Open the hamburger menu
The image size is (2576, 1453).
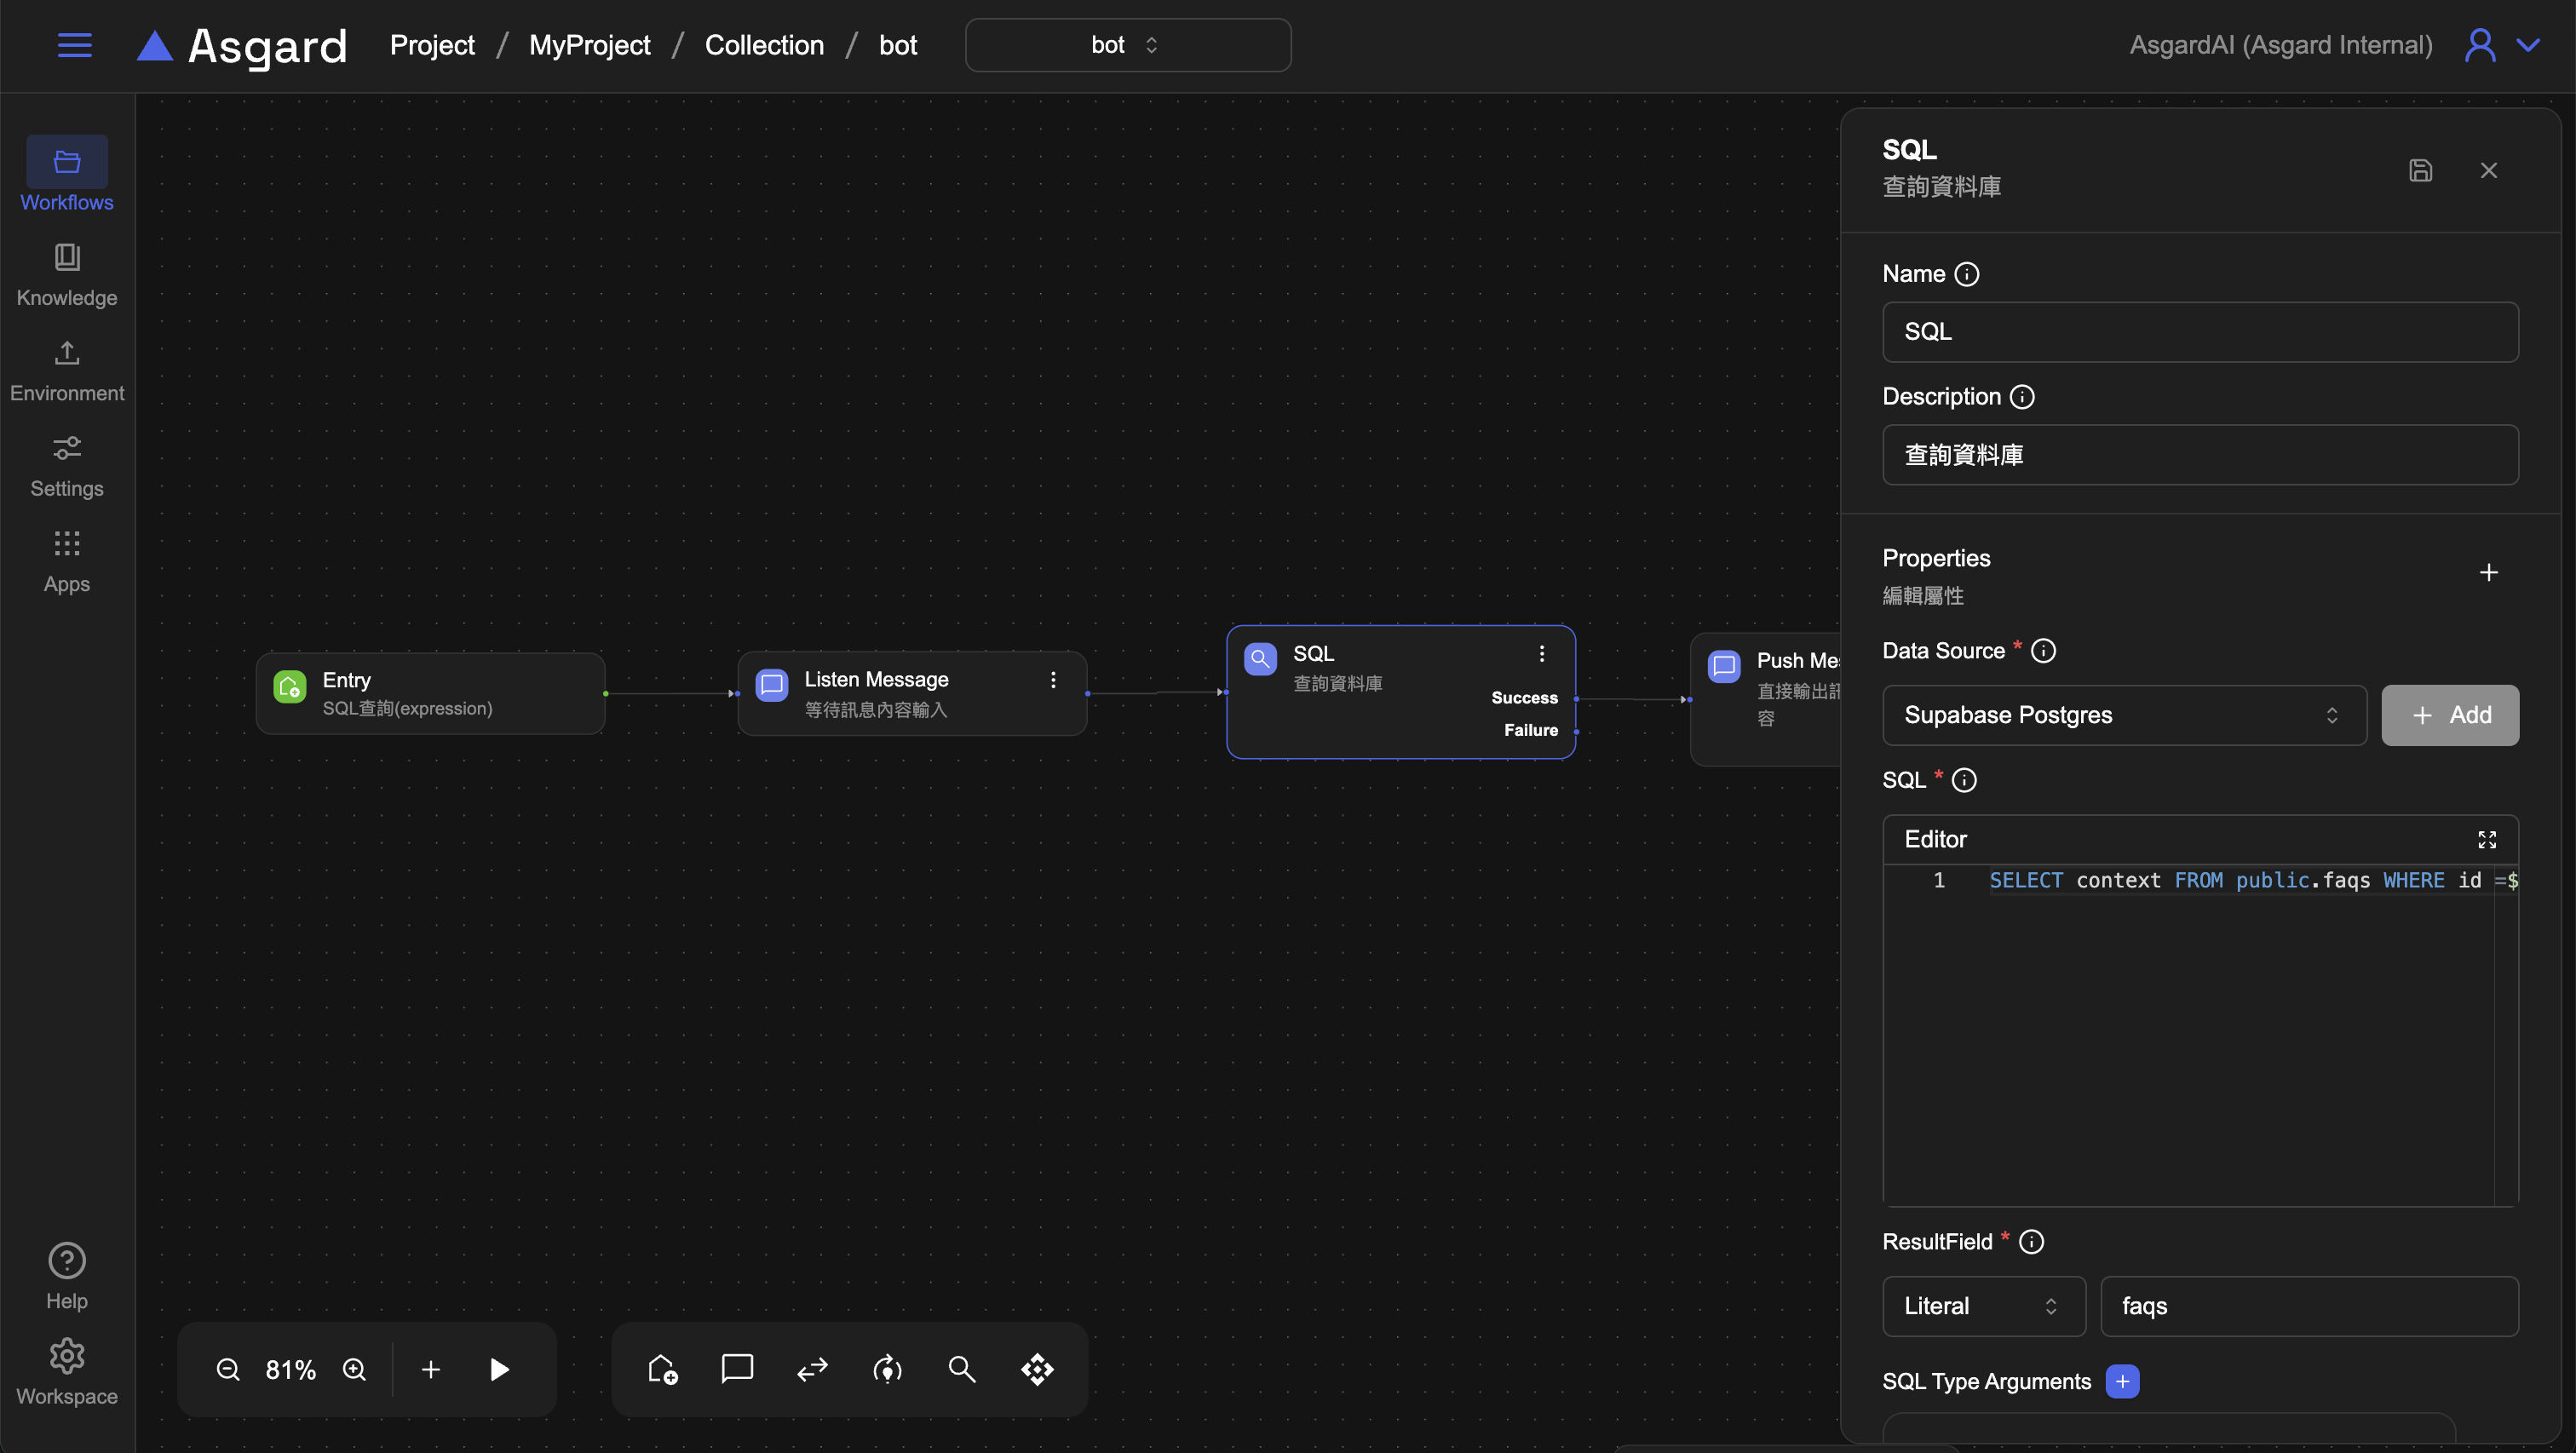pyautogui.click(x=75, y=45)
